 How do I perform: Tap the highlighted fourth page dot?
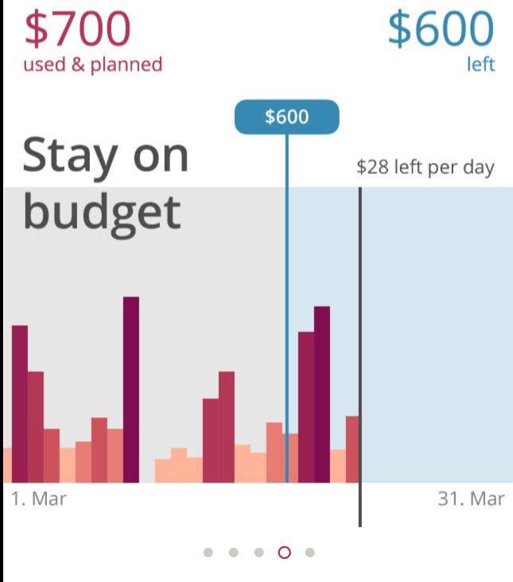point(285,553)
